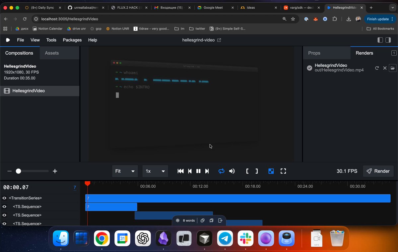398x252 pixels.
Task: Pause the playback
Action: pos(198,171)
